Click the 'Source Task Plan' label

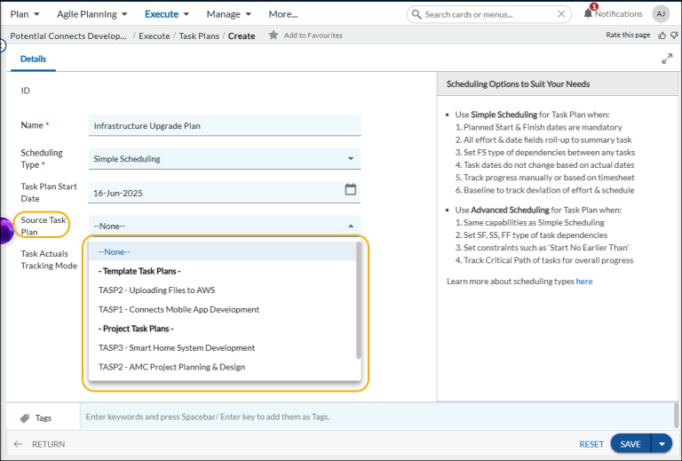click(x=44, y=226)
